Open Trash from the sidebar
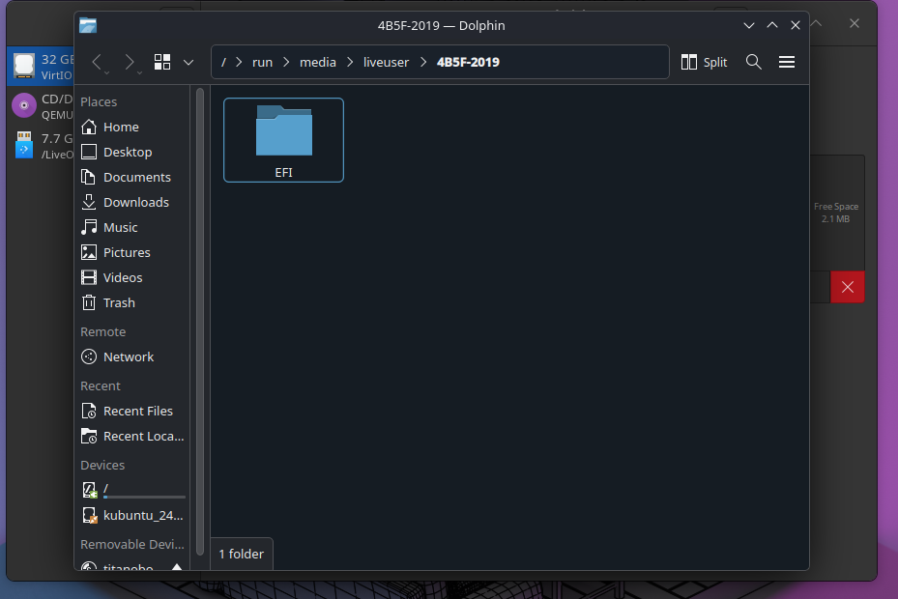 119,302
